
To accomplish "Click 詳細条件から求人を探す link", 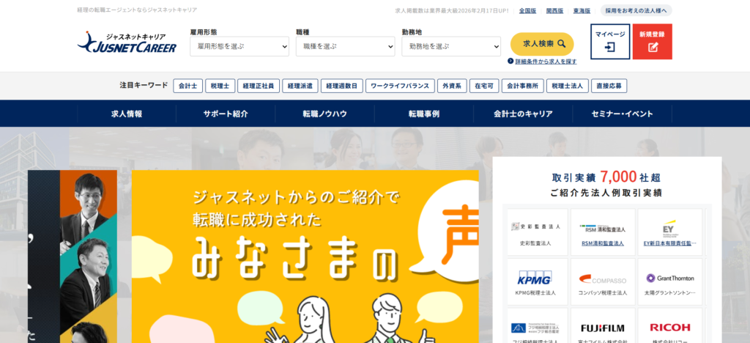I will [x=546, y=62].
